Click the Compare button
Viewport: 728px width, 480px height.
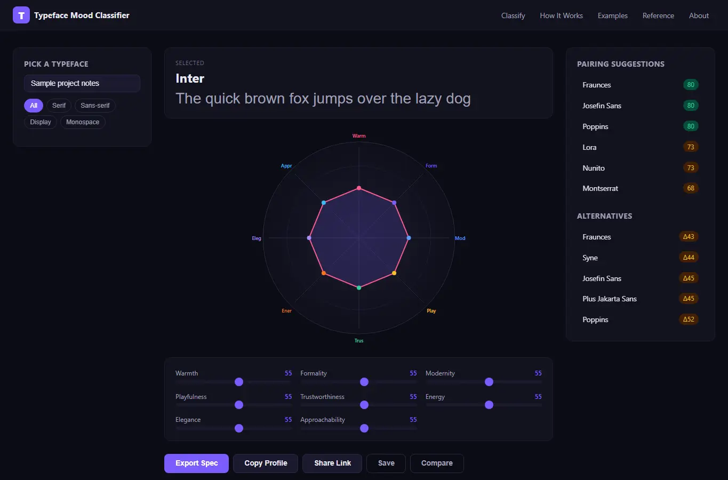coord(437,463)
